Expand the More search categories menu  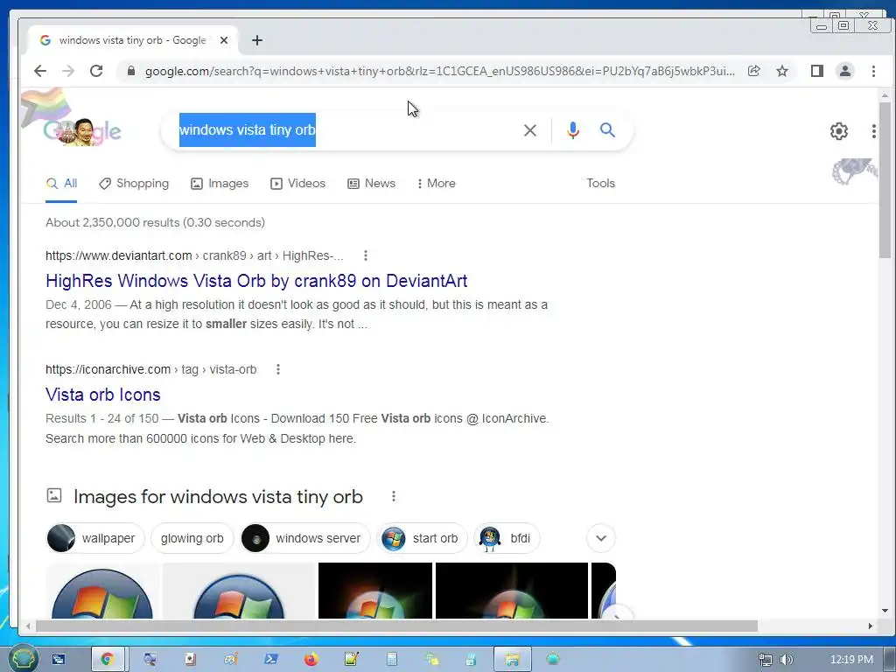point(436,184)
